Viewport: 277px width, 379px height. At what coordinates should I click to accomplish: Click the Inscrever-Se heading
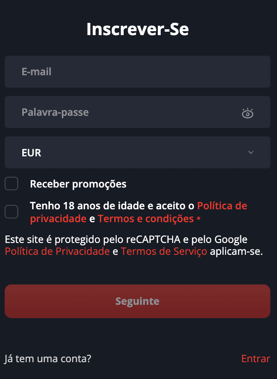138,29
